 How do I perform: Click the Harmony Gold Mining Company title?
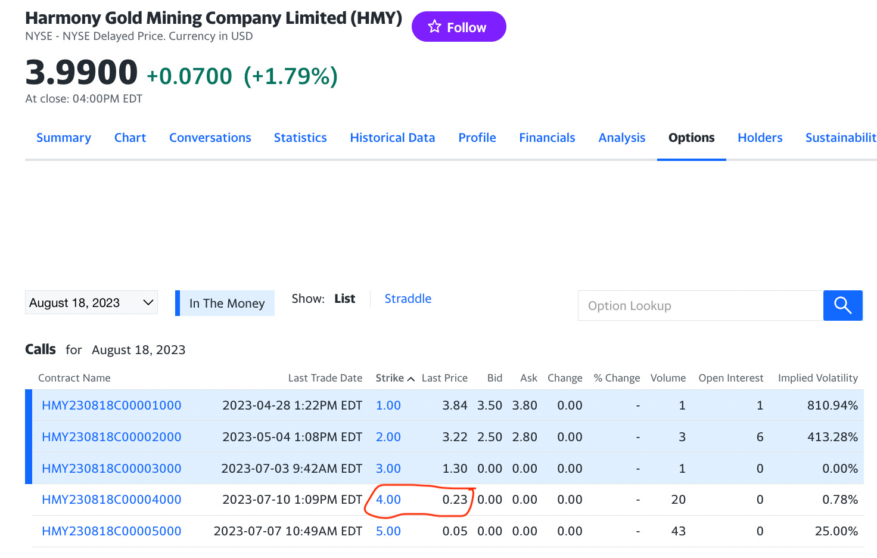(x=213, y=18)
